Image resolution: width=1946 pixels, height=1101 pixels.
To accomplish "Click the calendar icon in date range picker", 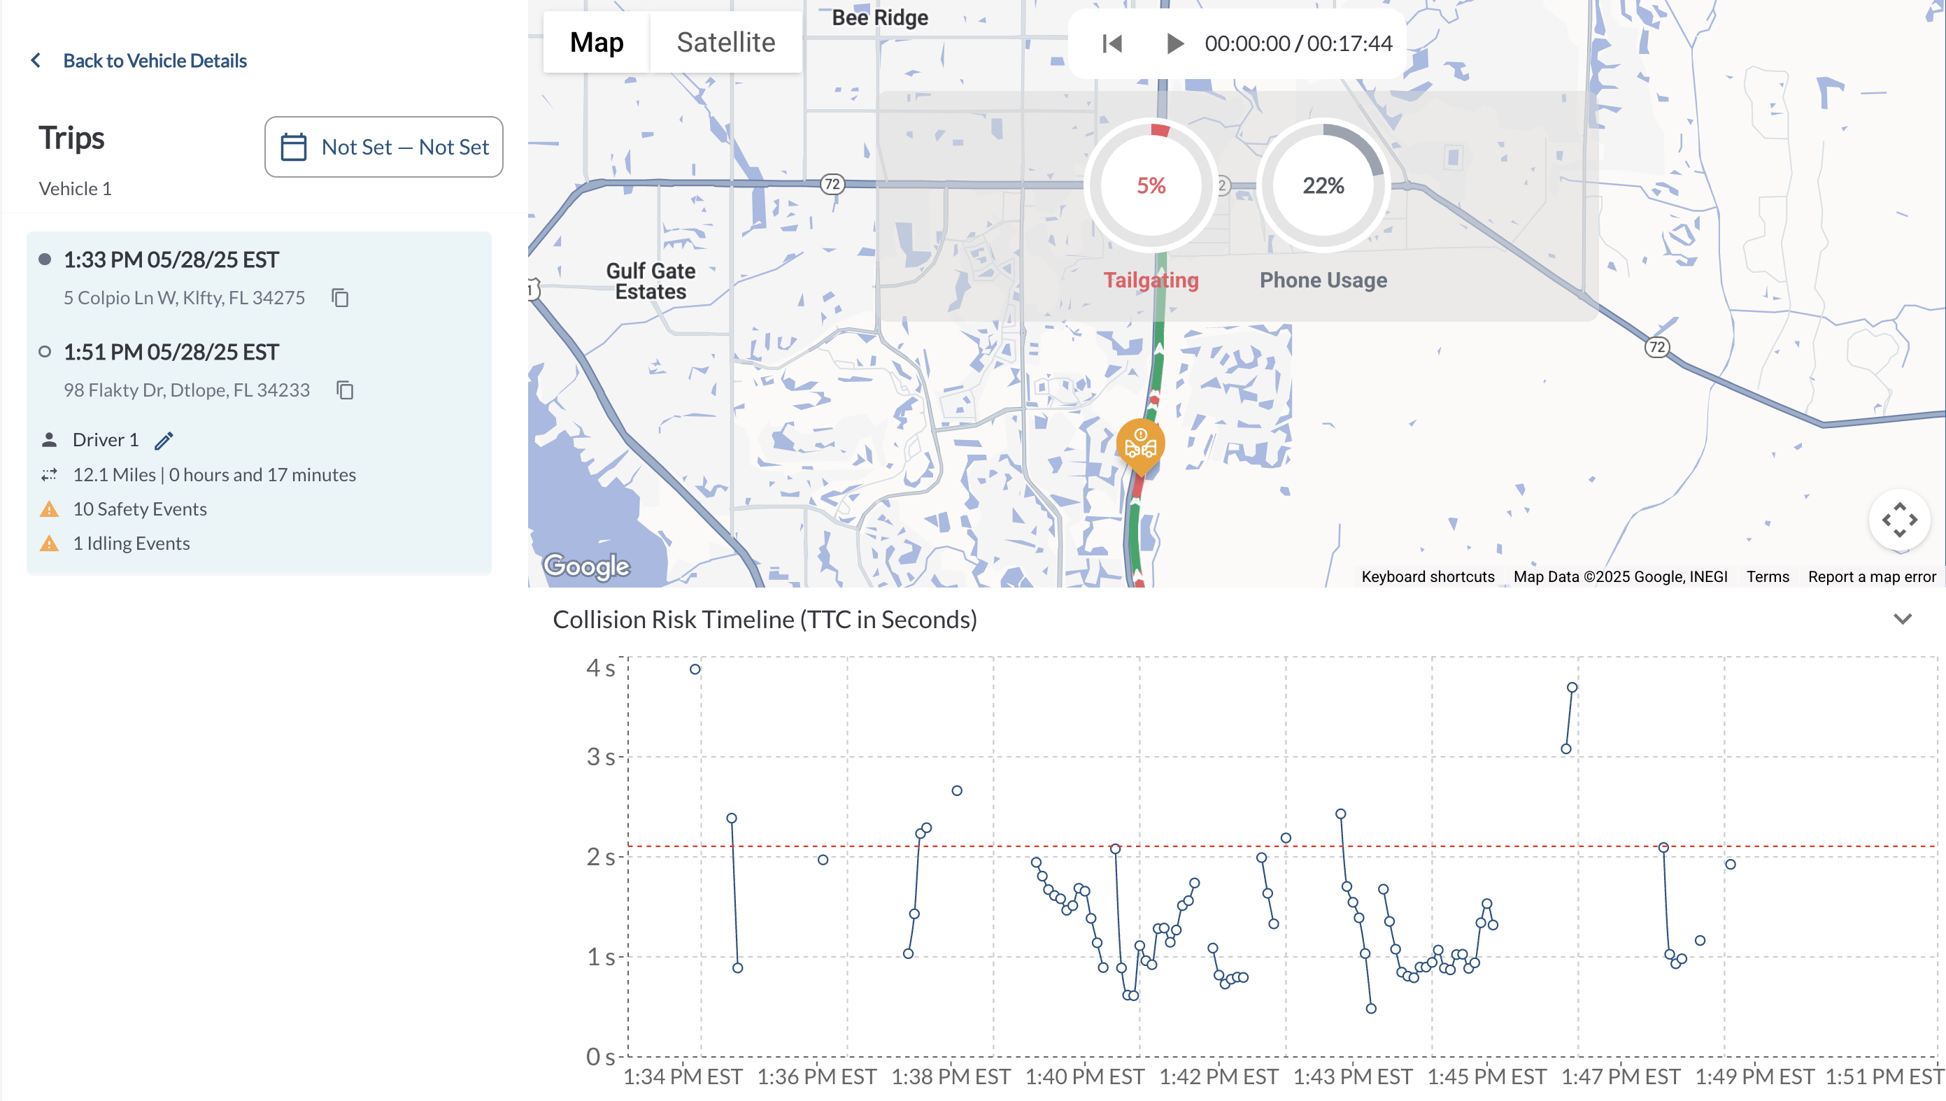I will coord(293,147).
